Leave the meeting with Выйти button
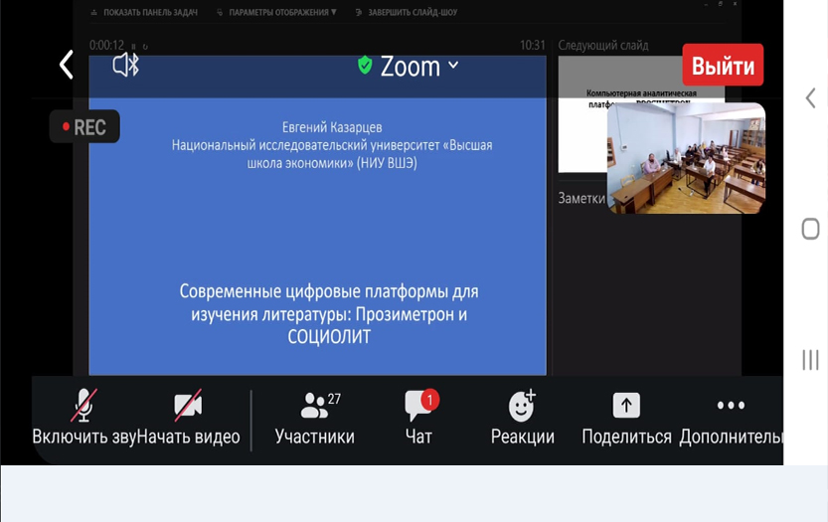This screenshot has width=828, height=522. point(723,66)
